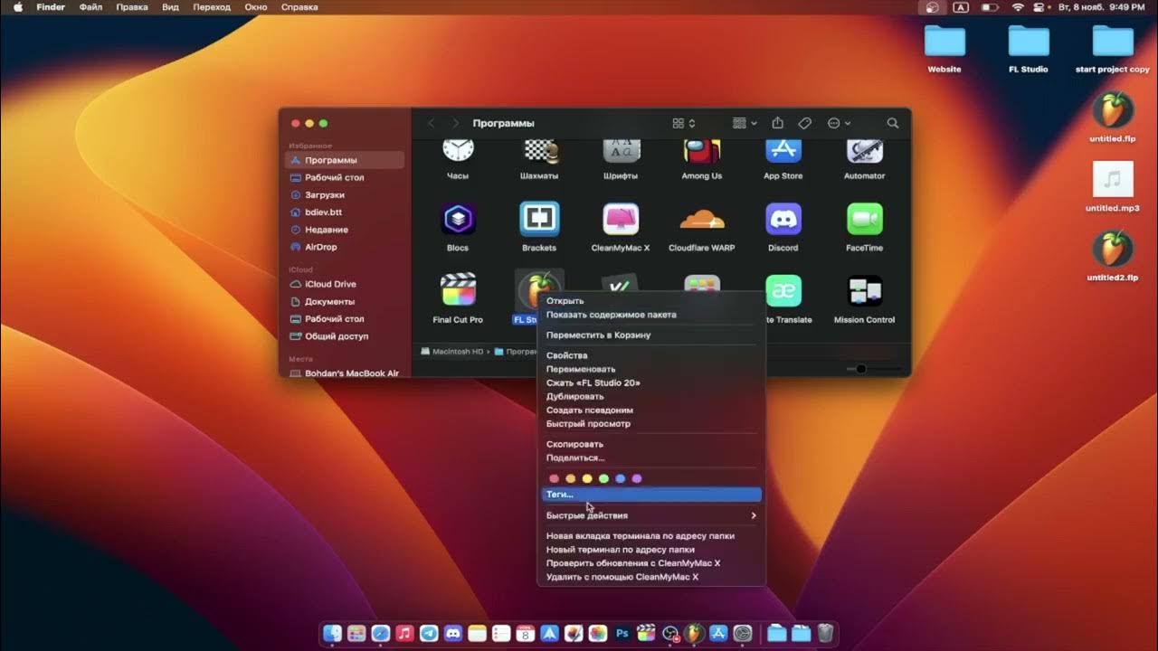The height and width of the screenshot is (651, 1158).
Task: Click the keyboard input source indicator
Action: (x=961, y=7)
